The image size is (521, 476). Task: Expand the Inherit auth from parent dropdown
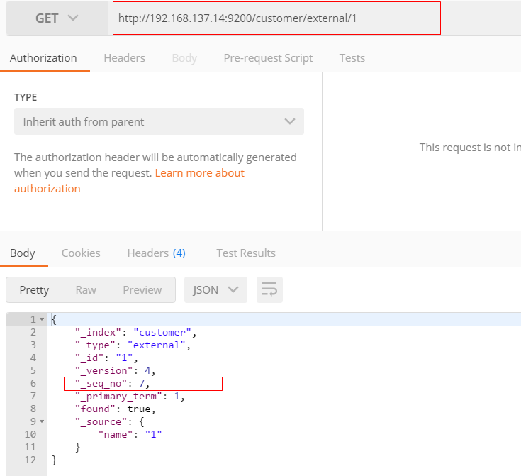tap(159, 121)
